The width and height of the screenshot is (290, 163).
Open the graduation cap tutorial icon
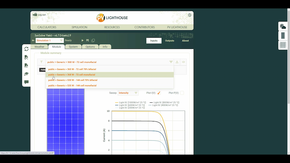pos(26,74)
